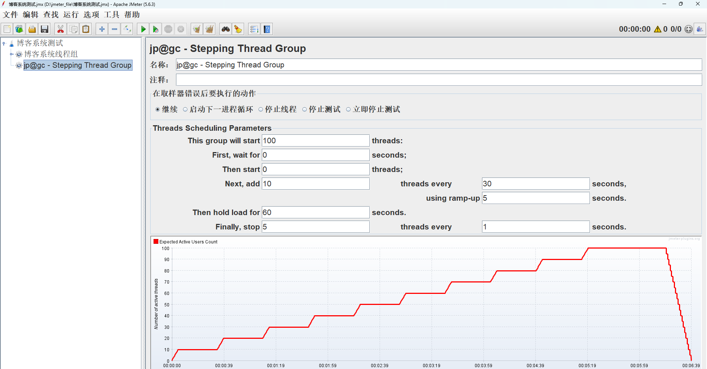Open the 编辑 menu
This screenshot has height=369, width=707.
[31, 15]
